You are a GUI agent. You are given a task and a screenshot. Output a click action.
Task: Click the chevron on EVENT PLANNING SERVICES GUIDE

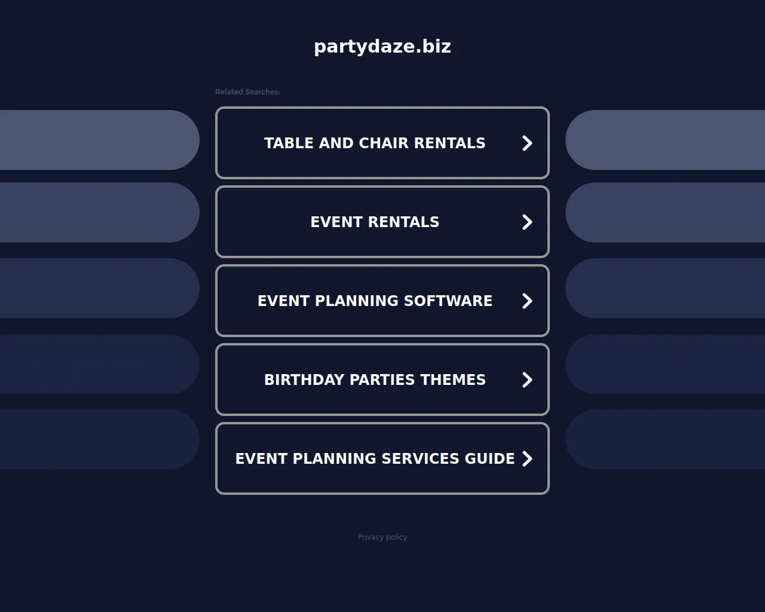click(527, 458)
